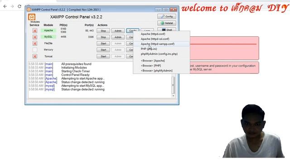Viewport: 290px width, 163px height.
Task: Click the Apache module label
Action: (x=48, y=30)
